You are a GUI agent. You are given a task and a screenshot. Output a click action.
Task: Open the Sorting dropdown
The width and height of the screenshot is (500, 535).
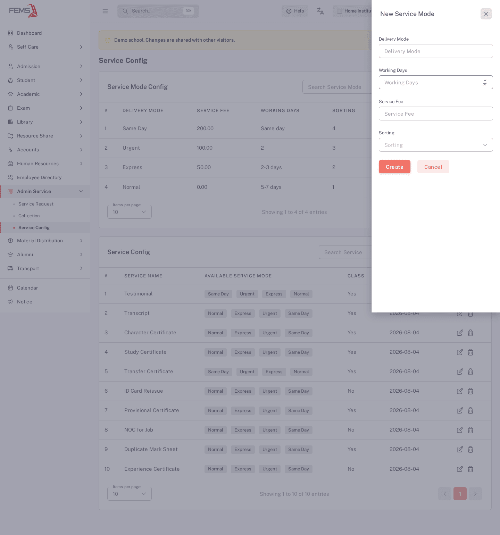436,145
